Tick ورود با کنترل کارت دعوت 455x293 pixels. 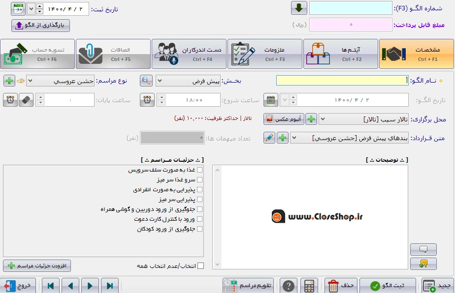coord(199,219)
